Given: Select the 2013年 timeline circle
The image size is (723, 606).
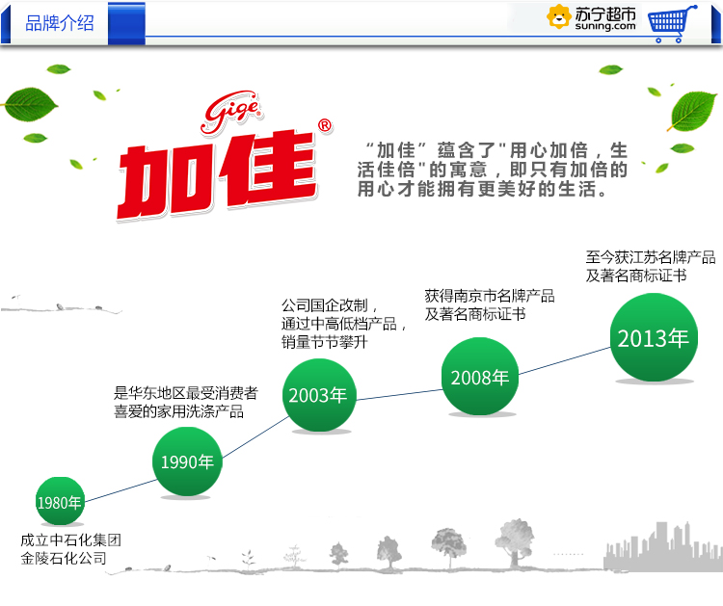Looking at the screenshot, I should 654,338.
